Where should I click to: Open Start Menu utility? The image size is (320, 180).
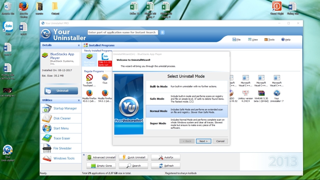point(61,128)
